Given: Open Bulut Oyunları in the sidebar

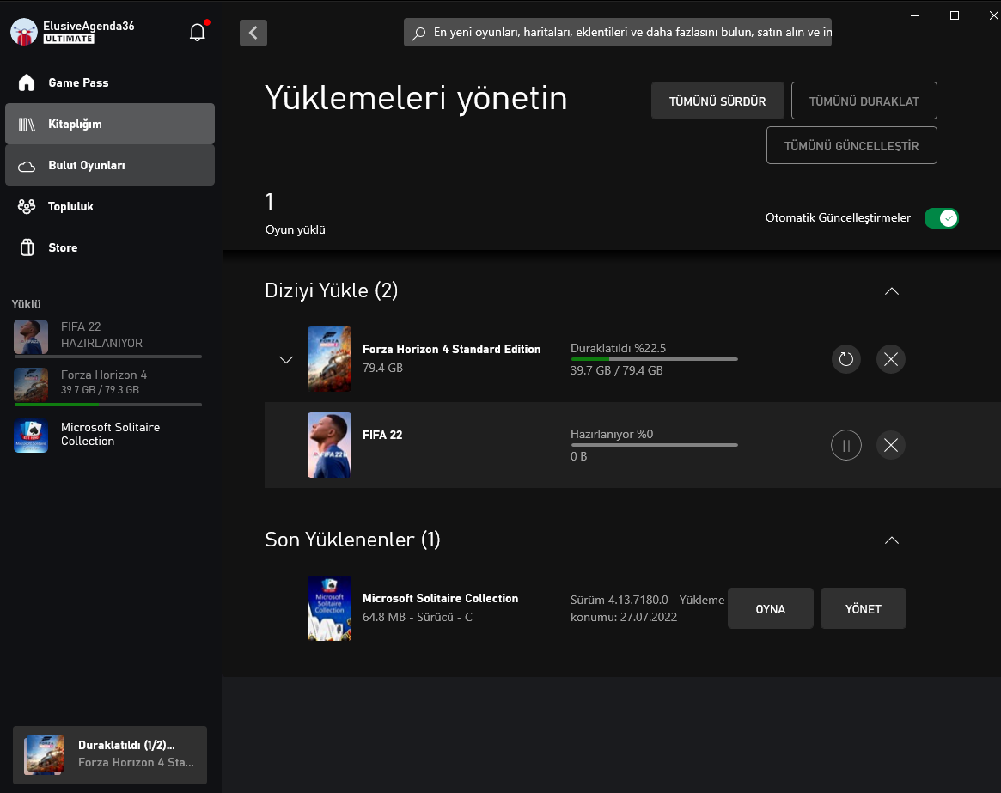Looking at the screenshot, I should [110, 165].
